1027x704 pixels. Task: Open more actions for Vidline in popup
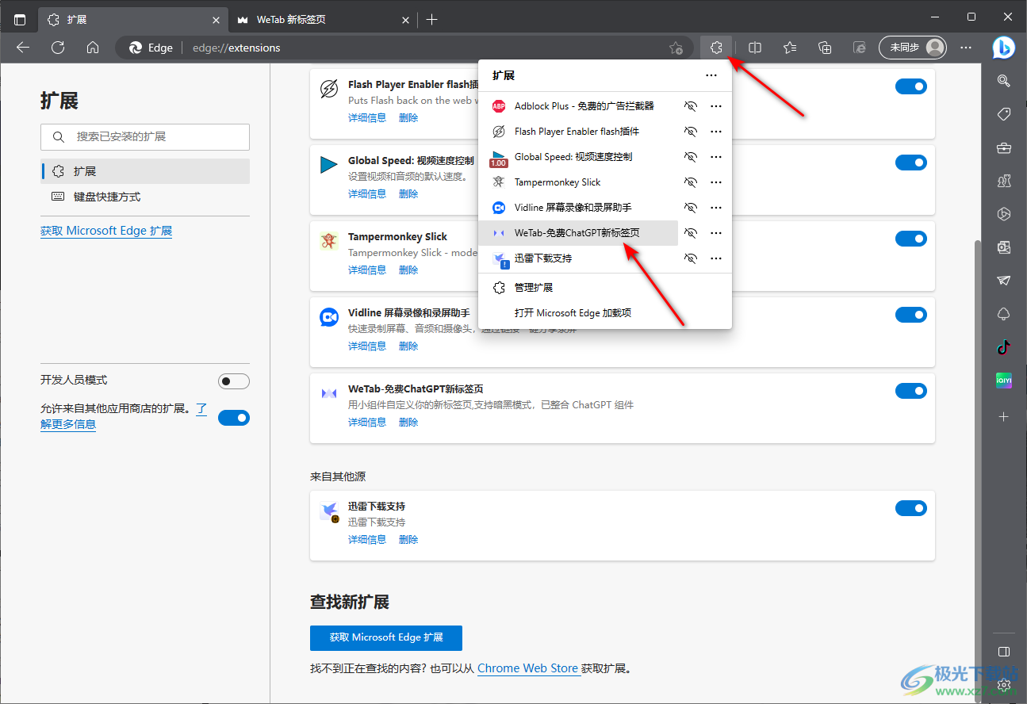[716, 208]
